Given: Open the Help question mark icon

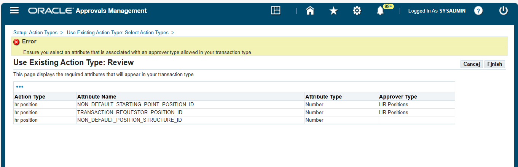Looking at the screenshot, I should [x=478, y=11].
